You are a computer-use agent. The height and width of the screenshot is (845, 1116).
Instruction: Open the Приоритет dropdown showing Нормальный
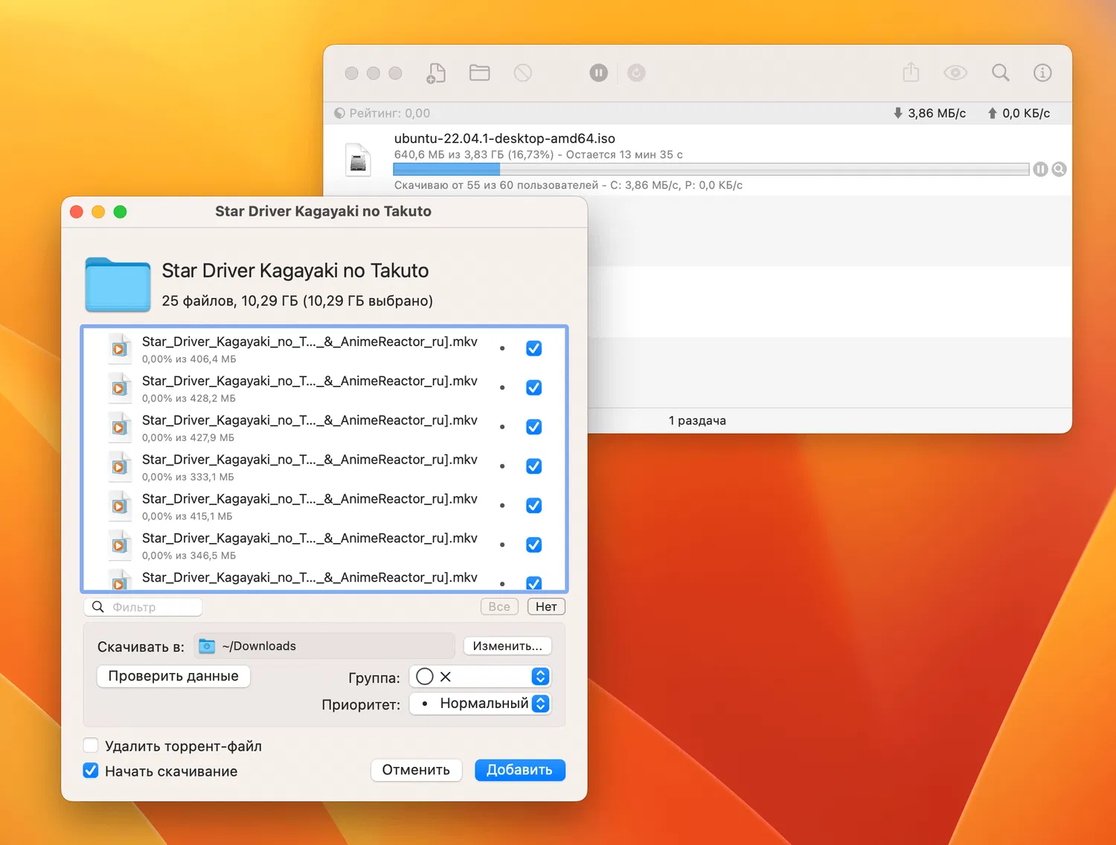480,704
